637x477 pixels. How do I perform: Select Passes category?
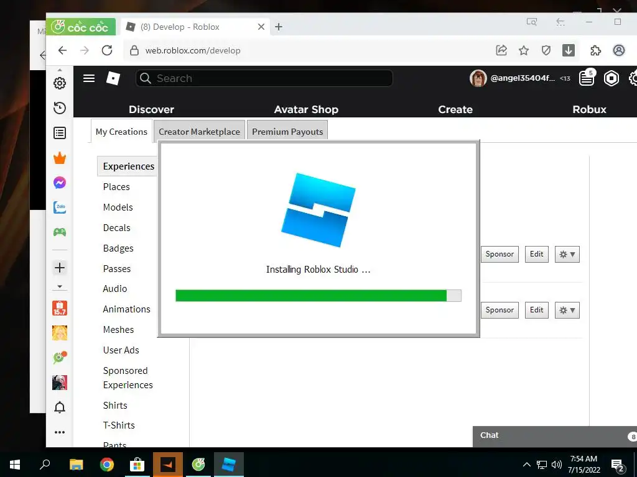pyautogui.click(x=116, y=269)
